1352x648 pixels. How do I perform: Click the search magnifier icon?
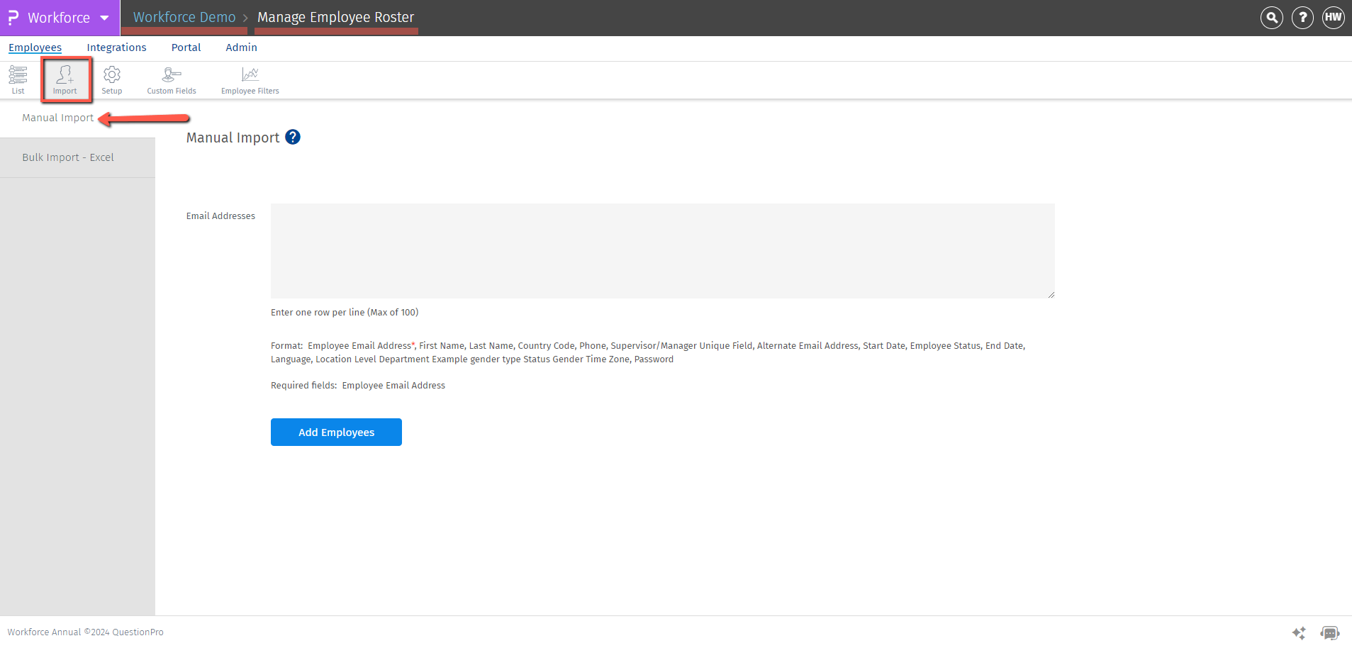coord(1272,18)
